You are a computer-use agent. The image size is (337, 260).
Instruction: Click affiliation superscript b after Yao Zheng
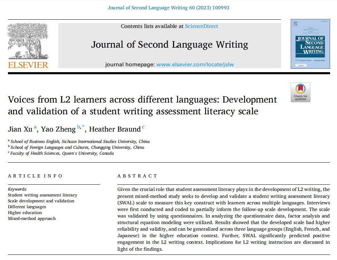79,127
